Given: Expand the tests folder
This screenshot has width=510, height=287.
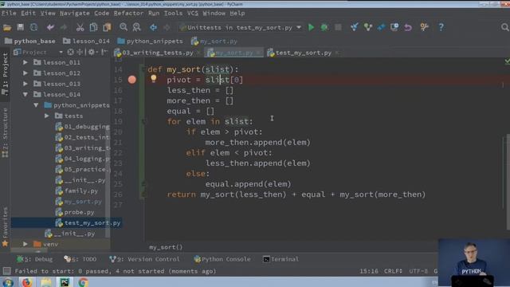Looking at the screenshot, I should tap(47, 116).
